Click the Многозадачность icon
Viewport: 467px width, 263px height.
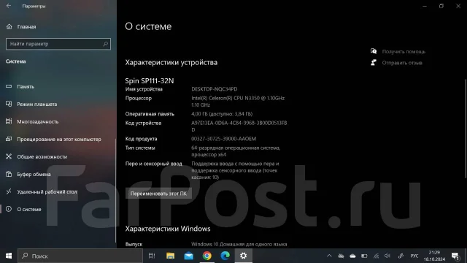click(x=9, y=121)
